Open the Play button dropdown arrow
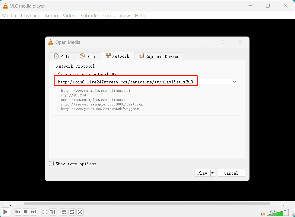The image size is (295, 217). pos(213,173)
